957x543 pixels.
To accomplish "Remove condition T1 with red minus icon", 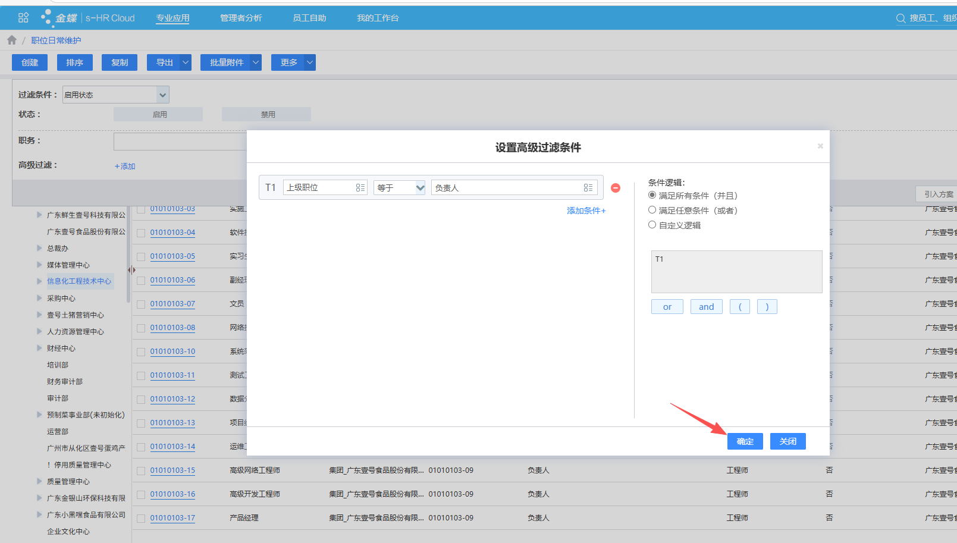I will point(616,188).
